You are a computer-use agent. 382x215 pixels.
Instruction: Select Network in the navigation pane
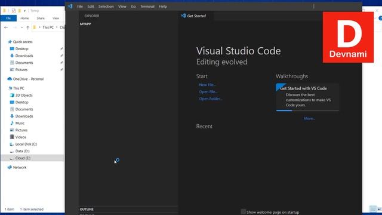pos(20,167)
